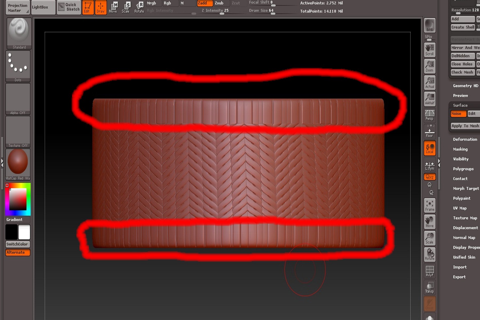The height and width of the screenshot is (320, 480).
Task: Click the BPR render button
Action: (x=430, y=25)
